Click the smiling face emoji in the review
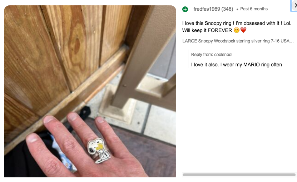Image resolution: width=297 pixels, height=182 pixels. click(236, 30)
